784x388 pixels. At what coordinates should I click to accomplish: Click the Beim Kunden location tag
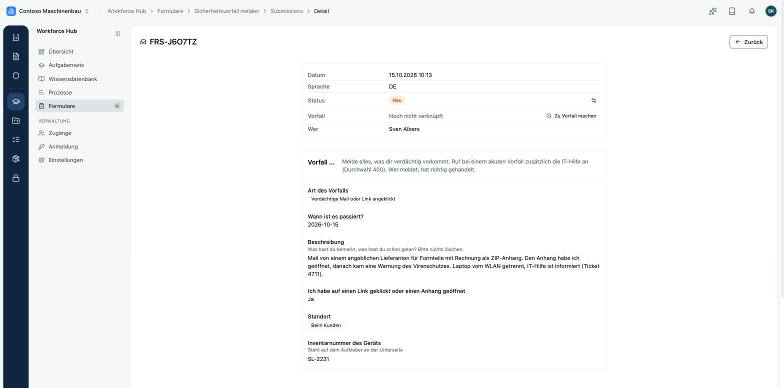click(x=326, y=325)
